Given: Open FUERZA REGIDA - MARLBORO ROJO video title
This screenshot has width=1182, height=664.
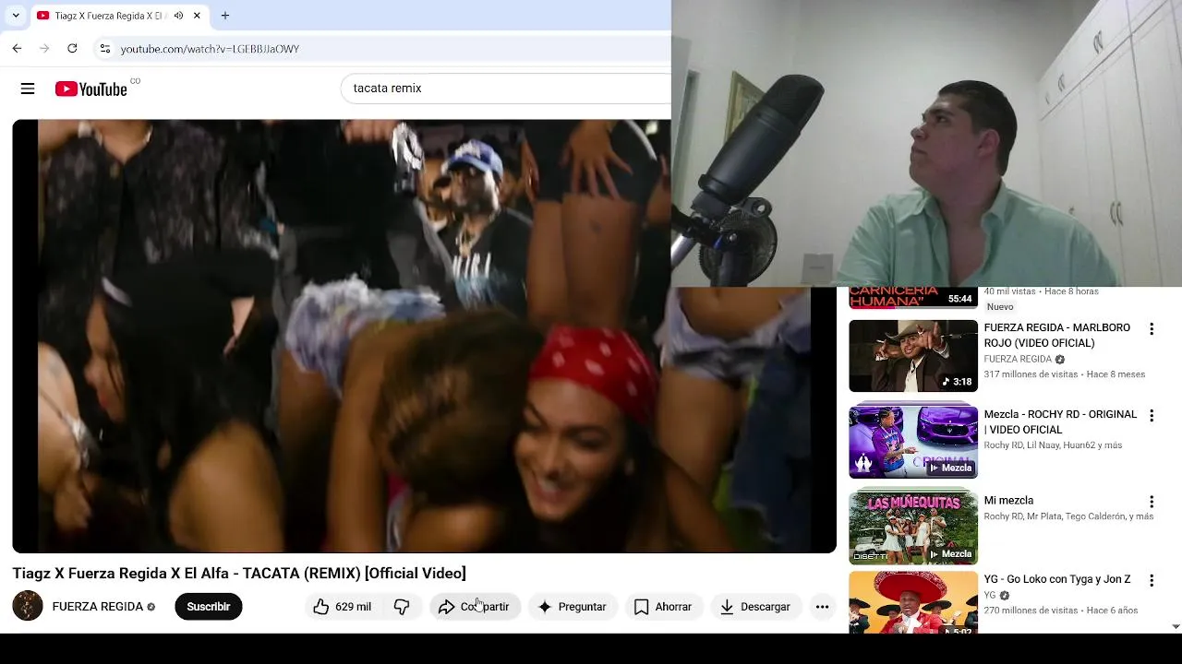Looking at the screenshot, I should coord(1057,335).
